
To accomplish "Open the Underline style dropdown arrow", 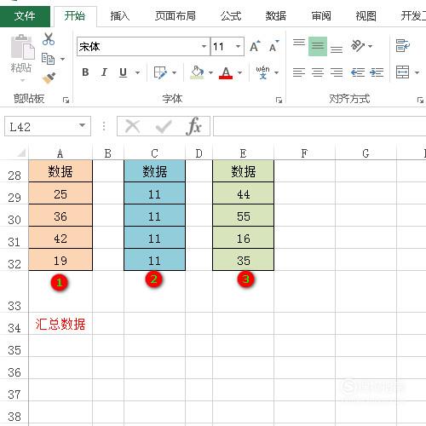I will click(137, 72).
